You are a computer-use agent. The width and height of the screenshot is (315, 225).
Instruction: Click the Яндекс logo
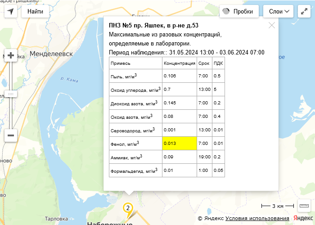[303, 218]
